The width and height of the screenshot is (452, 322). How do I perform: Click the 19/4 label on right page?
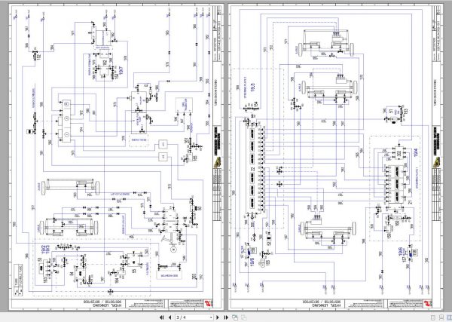click(x=415, y=151)
